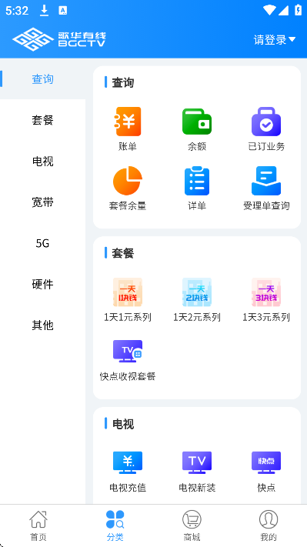Tap the 电视 section heading in content panel
Viewport: 307px width, 547px height.
click(123, 424)
